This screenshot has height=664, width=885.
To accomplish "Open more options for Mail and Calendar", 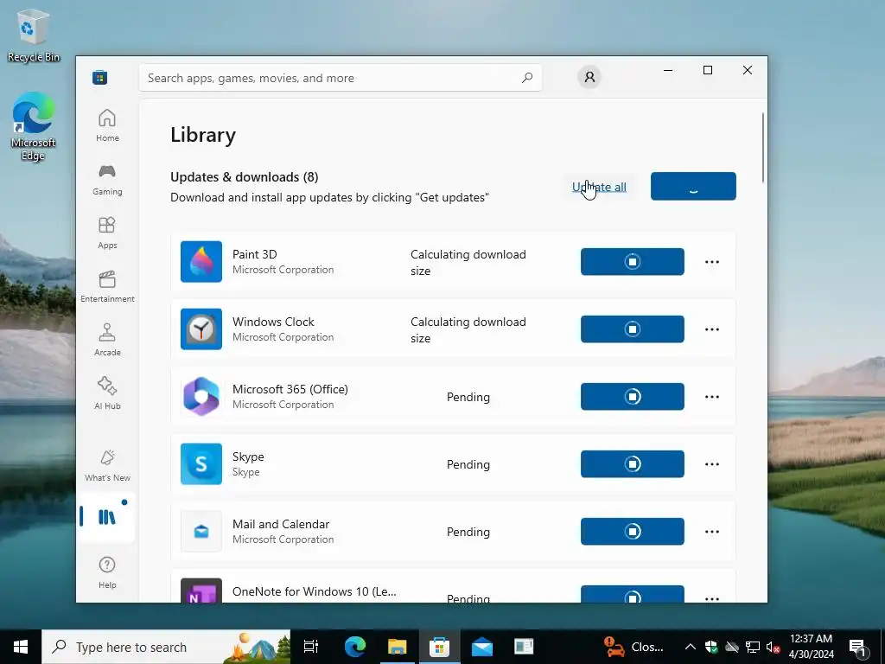I will pos(712,532).
